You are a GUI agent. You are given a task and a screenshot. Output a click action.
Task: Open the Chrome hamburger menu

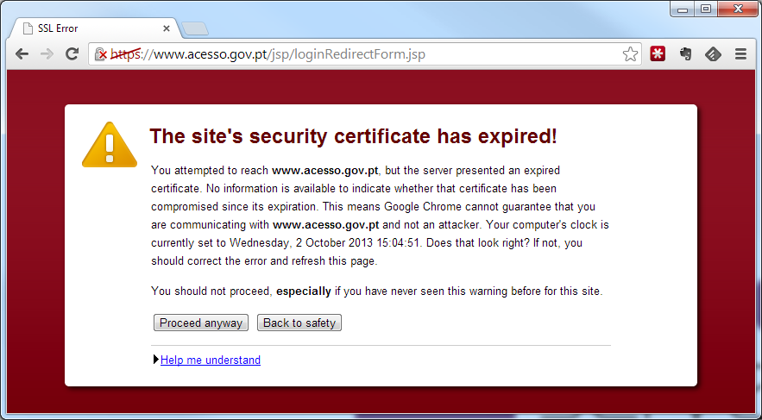[740, 53]
